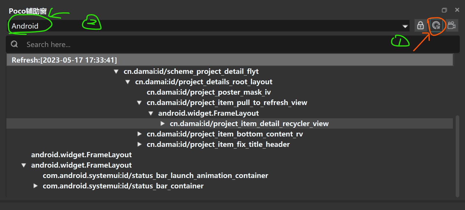
Task: Toggle the Poco Inspector icon
Action: 436,26
